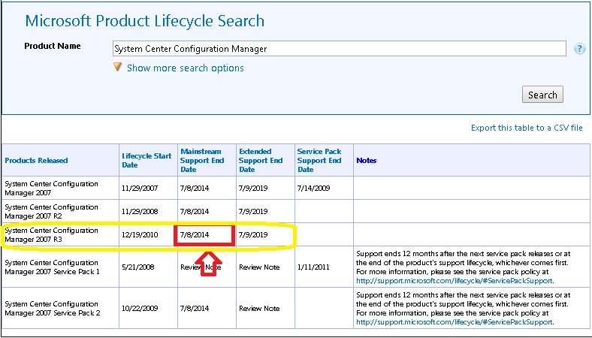Click 7/9/2019 extended date in 2007 R3 row
592x338 pixels.
pos(253,235)
